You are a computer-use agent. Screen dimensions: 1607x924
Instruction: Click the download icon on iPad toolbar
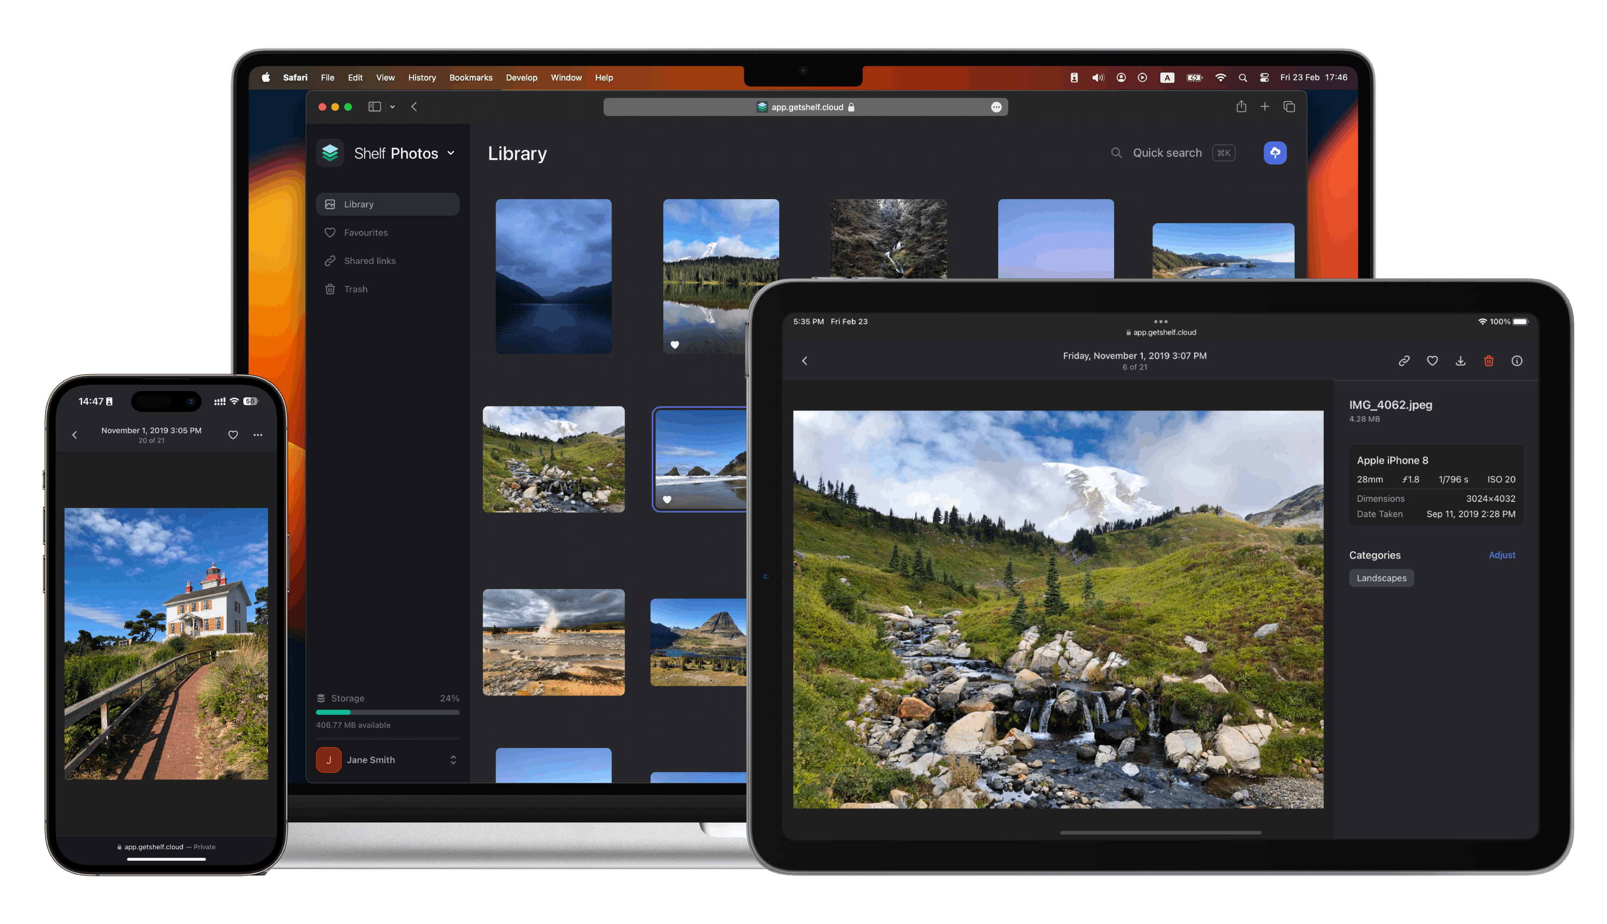pos(1461,360)
